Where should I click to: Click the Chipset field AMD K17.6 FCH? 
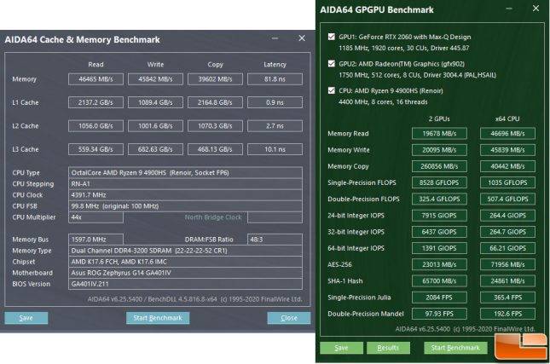click(185, 262)
